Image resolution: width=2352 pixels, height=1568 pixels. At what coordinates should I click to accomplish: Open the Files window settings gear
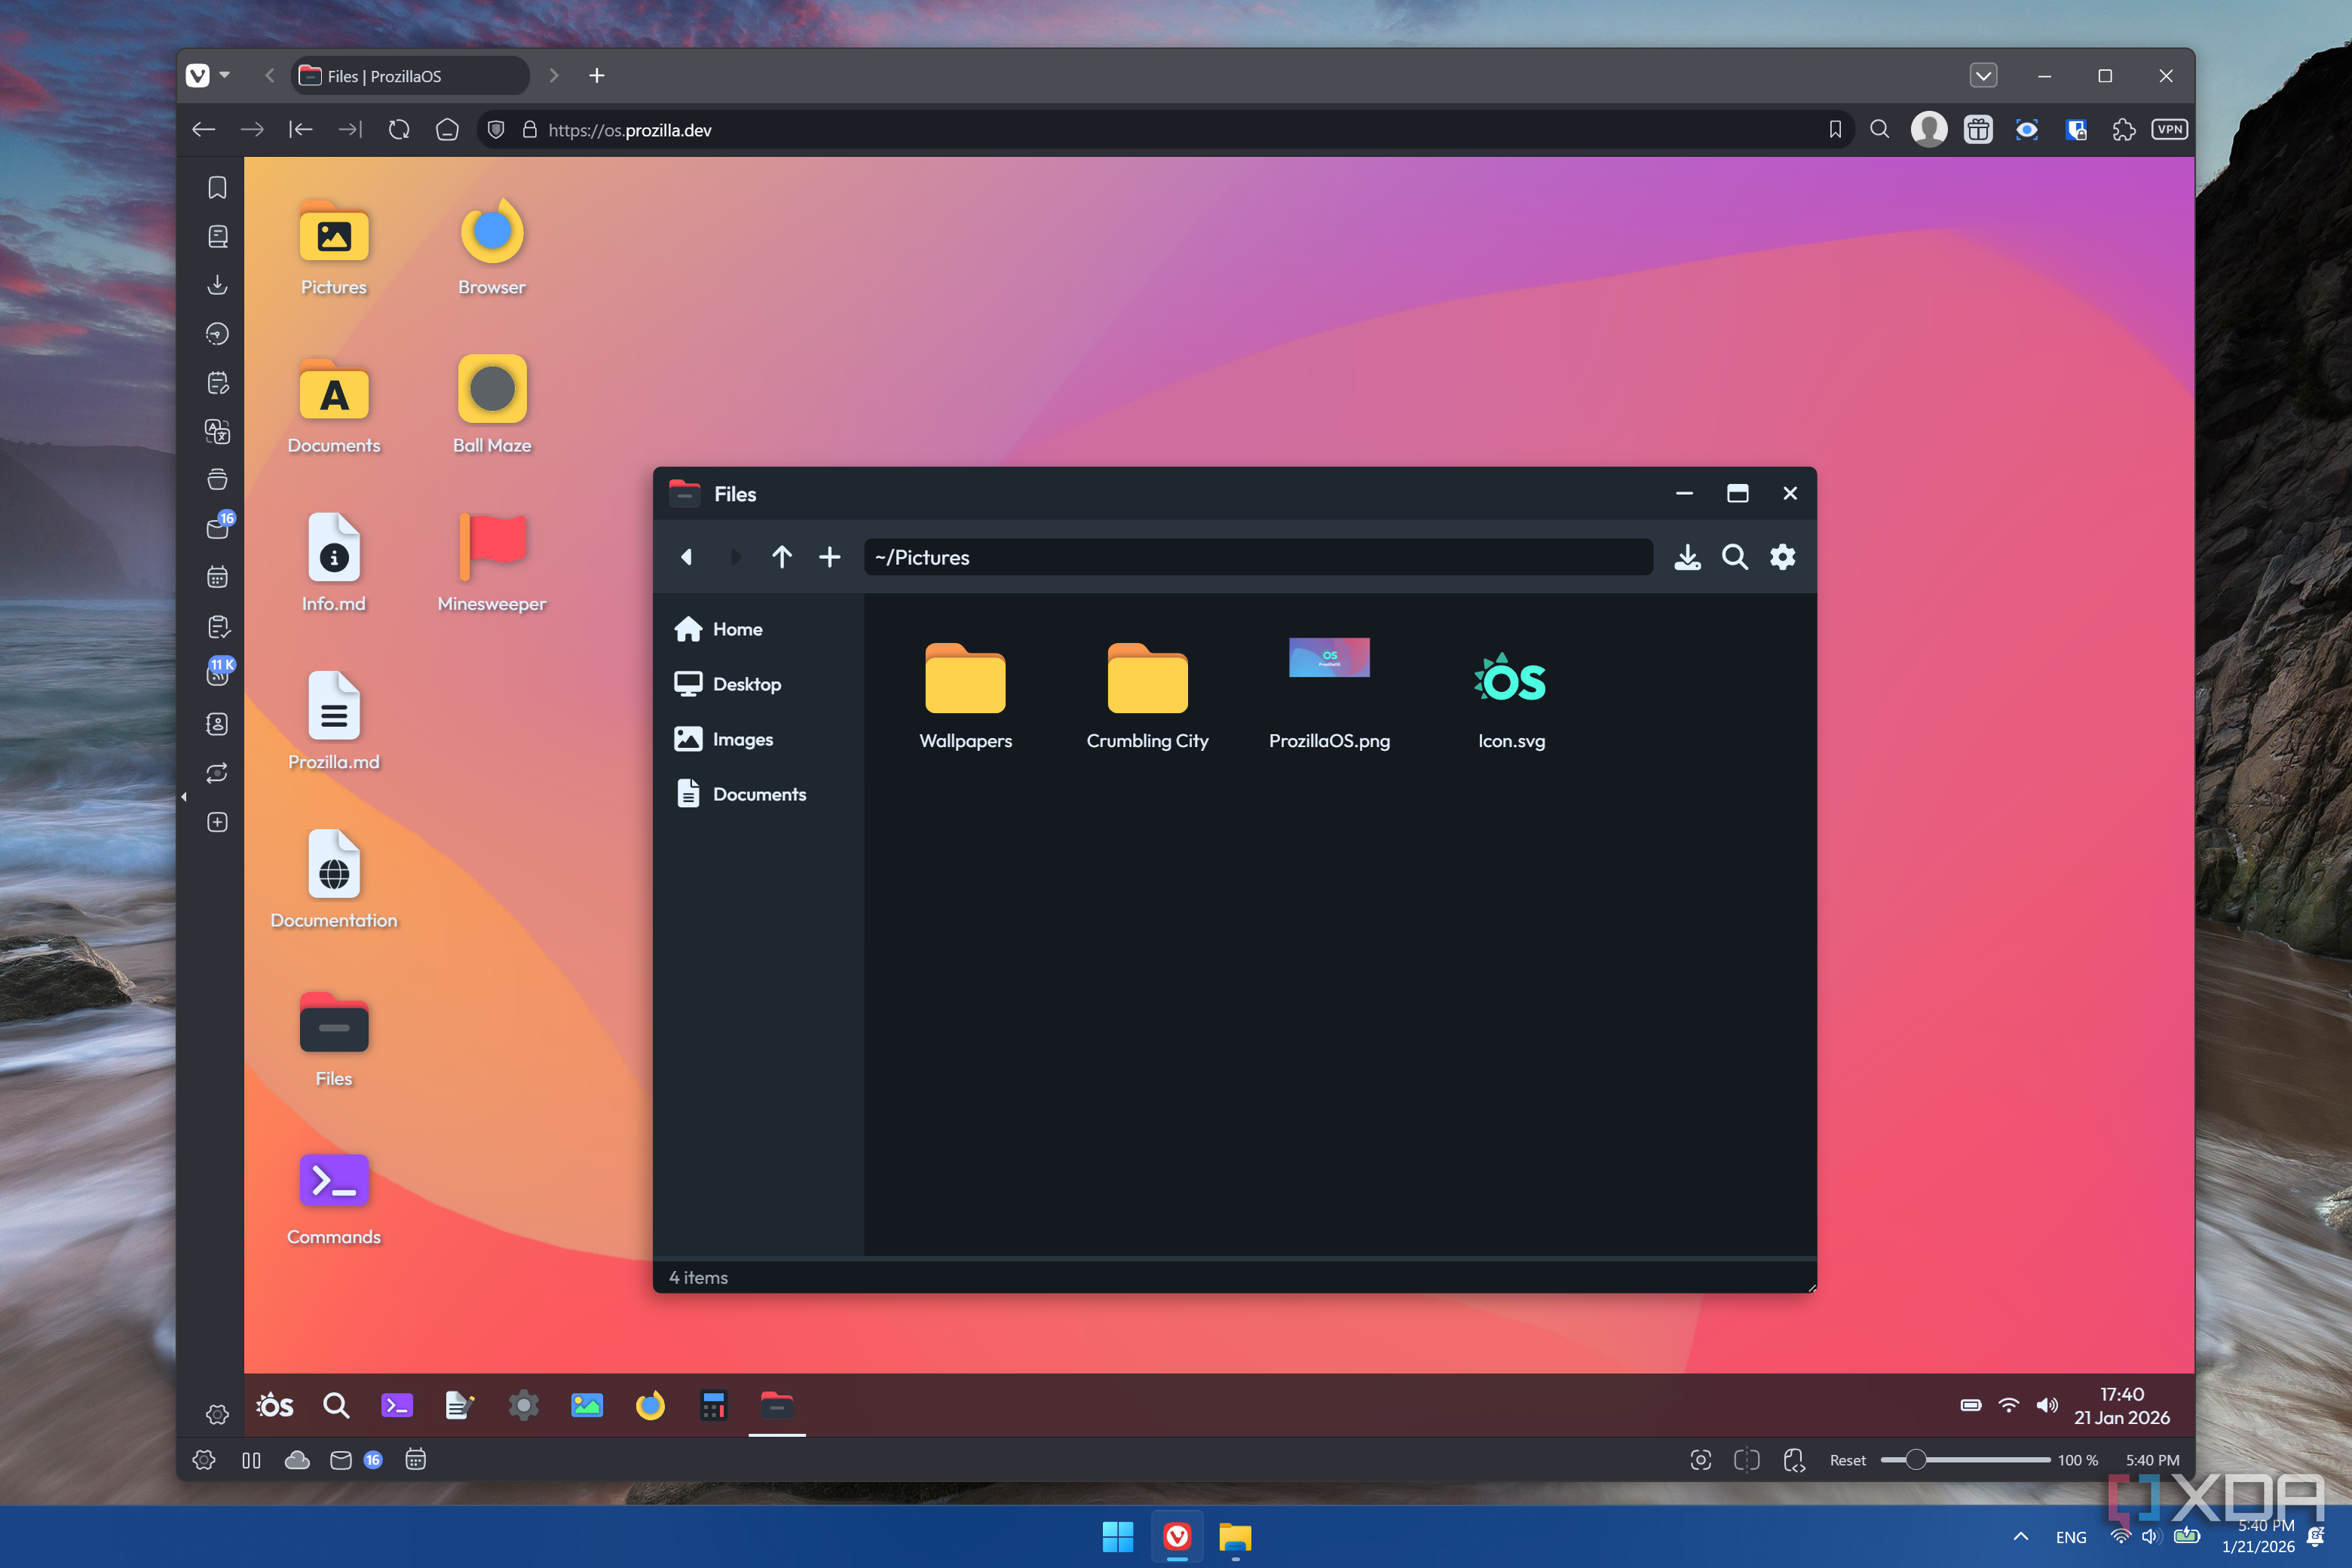click(1783, 557)
